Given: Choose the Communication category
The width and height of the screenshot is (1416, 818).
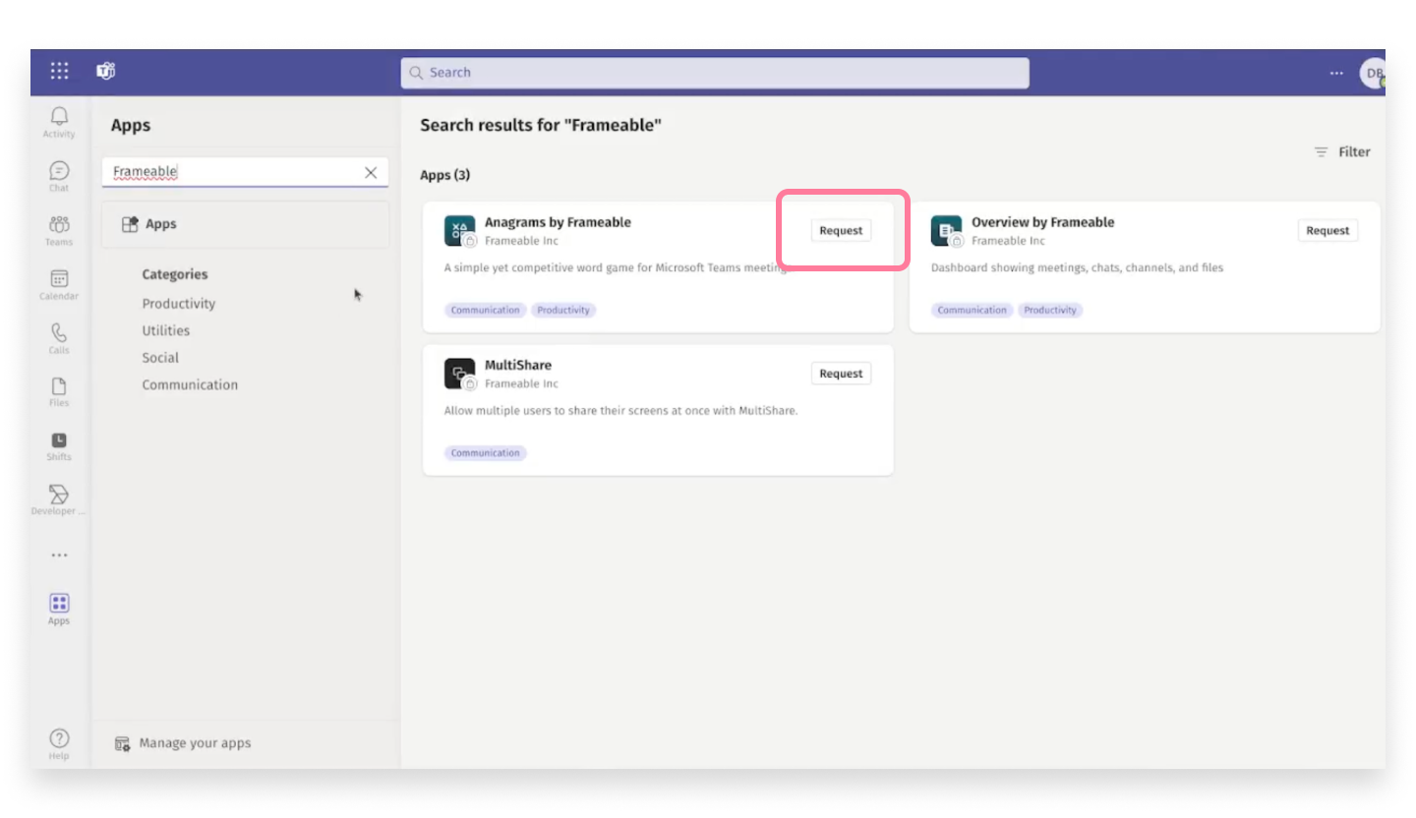Looking at the screenshot, I should [190, 384].
